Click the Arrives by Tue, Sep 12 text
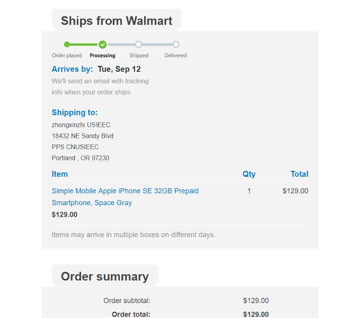347x318 pixels. pos(96,69)
